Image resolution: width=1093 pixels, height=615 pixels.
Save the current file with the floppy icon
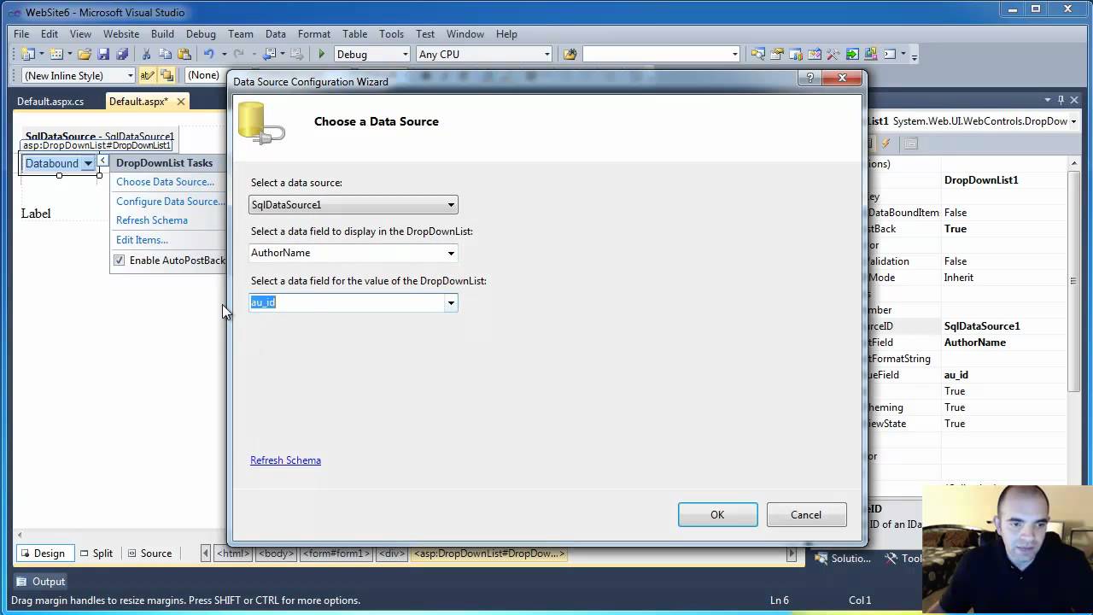coord(103,54)
